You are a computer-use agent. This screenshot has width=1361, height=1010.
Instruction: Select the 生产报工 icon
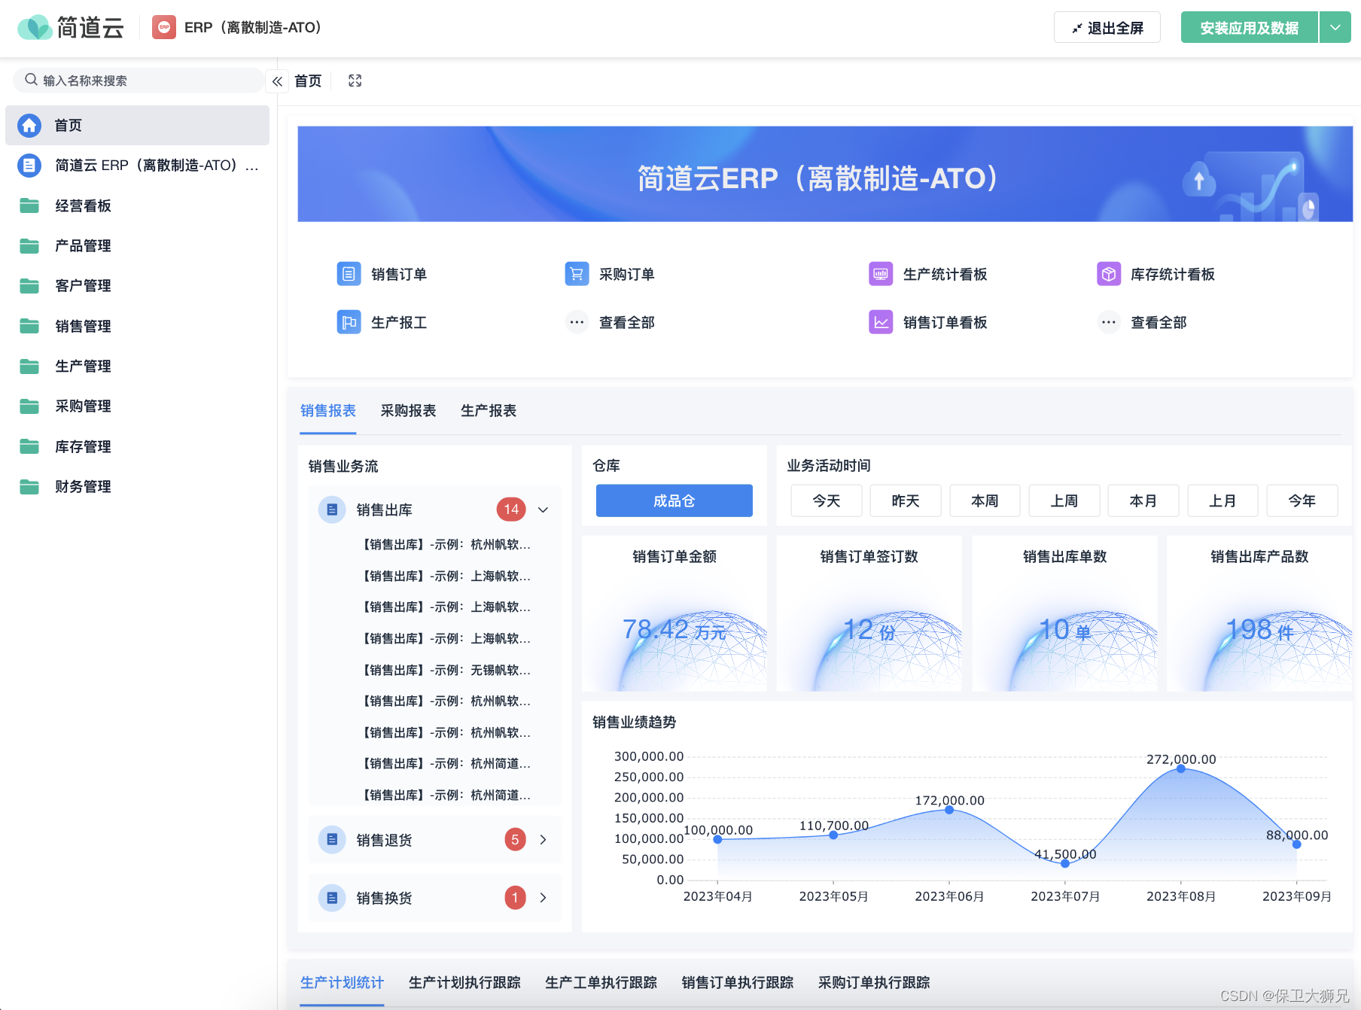(349, 322)
